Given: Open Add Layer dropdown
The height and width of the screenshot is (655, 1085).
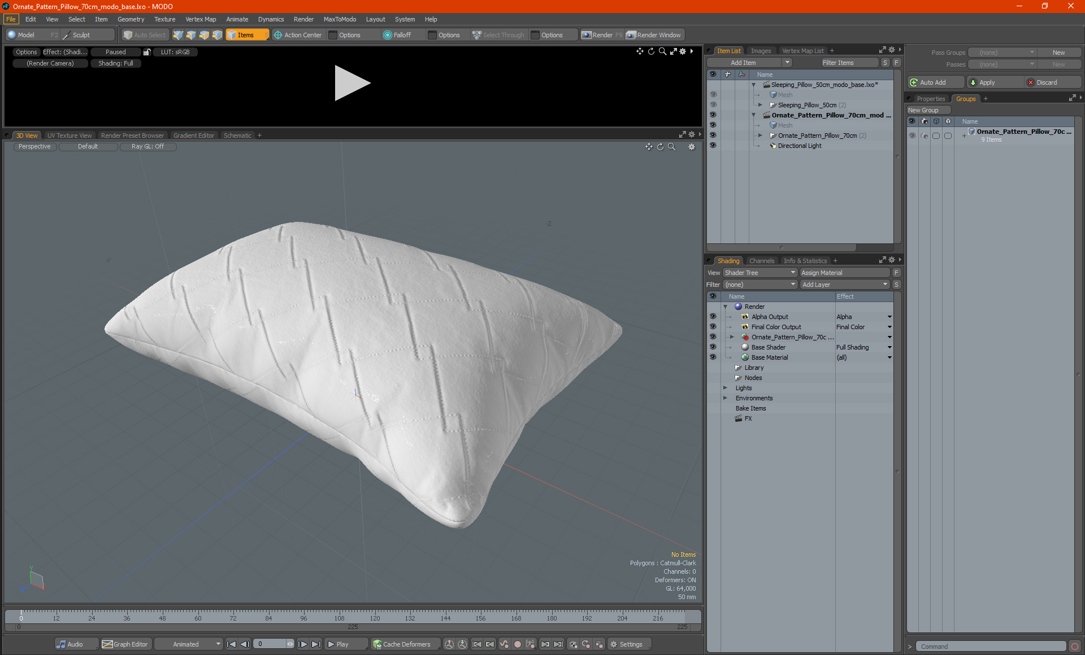Looking at the screenshot, I should (845, 285).
